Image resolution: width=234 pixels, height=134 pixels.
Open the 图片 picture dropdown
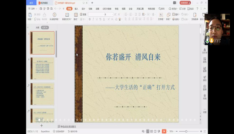point(176,15)
